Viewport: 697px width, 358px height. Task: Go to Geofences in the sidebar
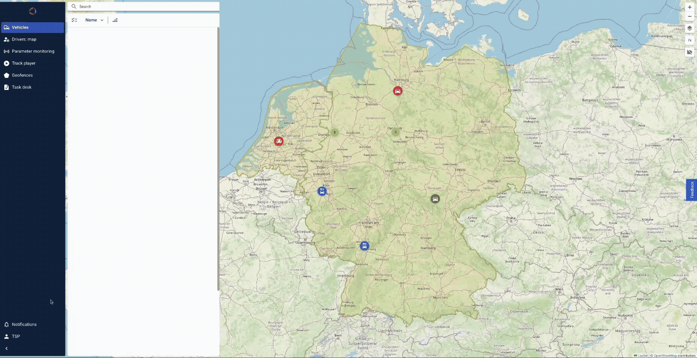pyautogui.click(x=22, y=75)
